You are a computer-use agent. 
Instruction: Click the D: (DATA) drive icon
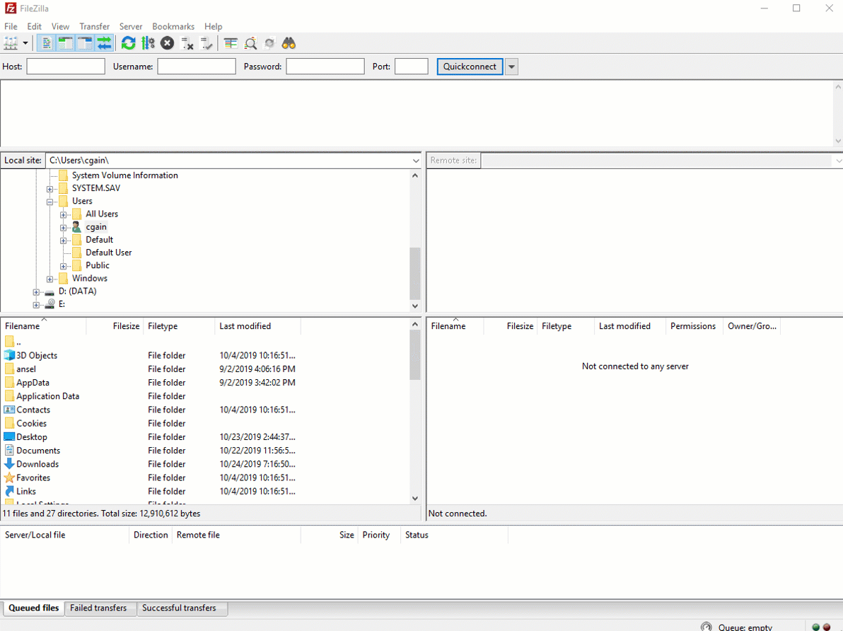pos(50,291)
